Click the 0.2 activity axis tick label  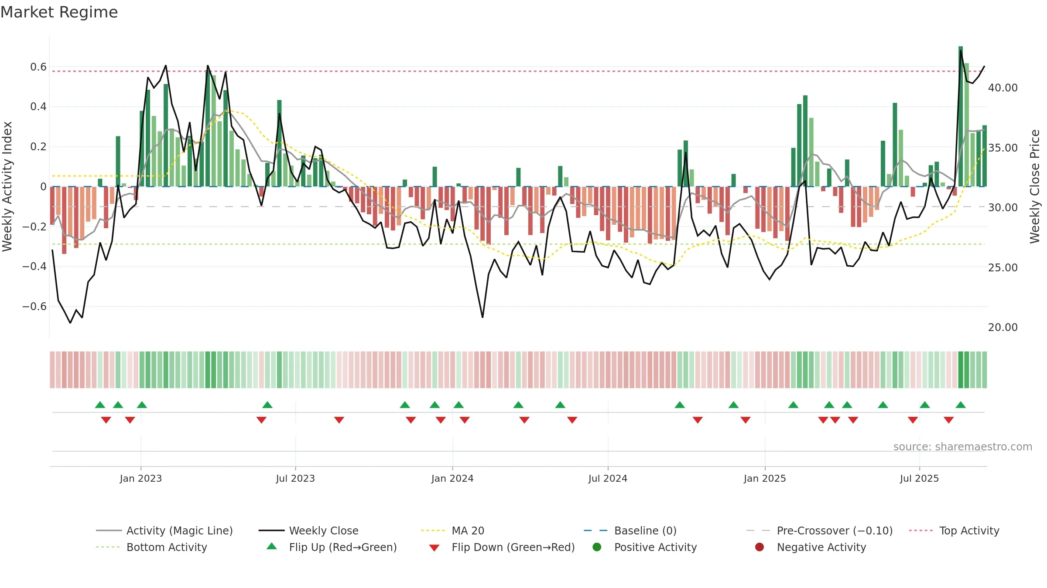[38, 147]
